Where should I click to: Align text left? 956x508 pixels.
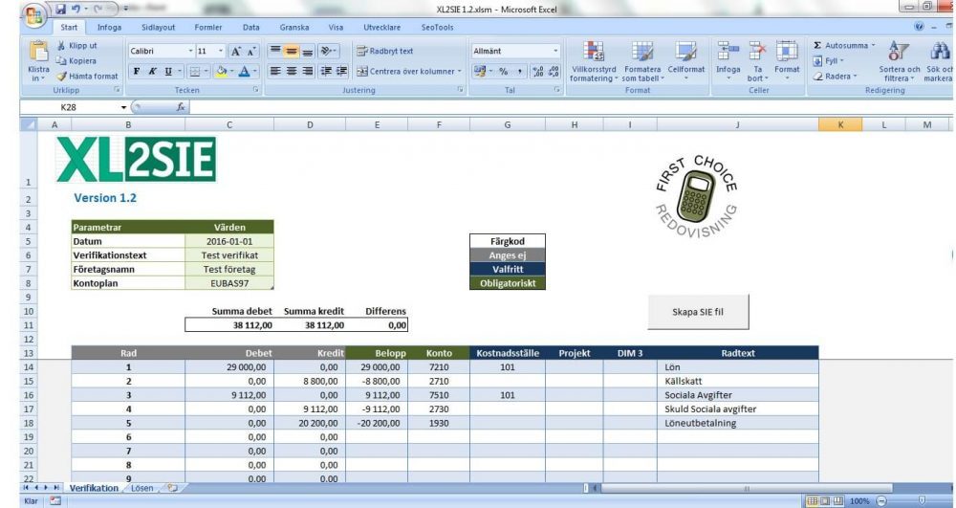tap(275, 72)
